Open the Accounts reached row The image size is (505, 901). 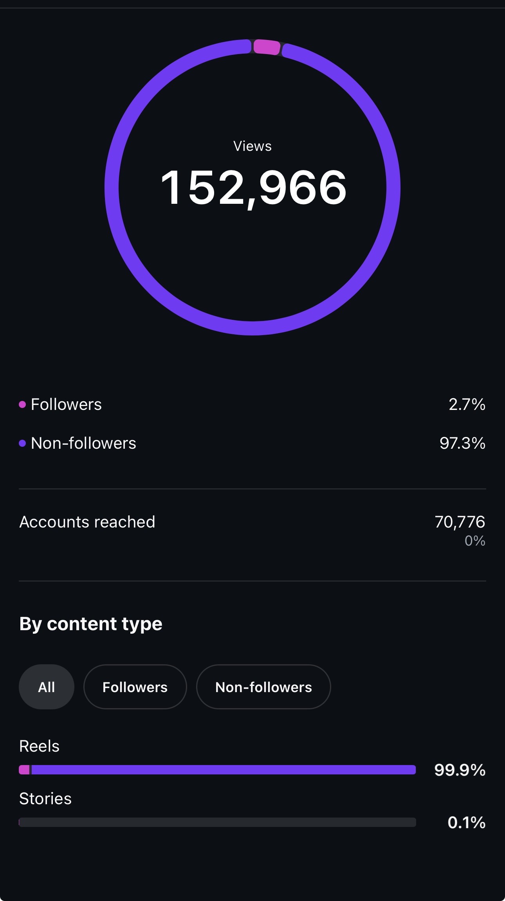[x=252, y=531]
